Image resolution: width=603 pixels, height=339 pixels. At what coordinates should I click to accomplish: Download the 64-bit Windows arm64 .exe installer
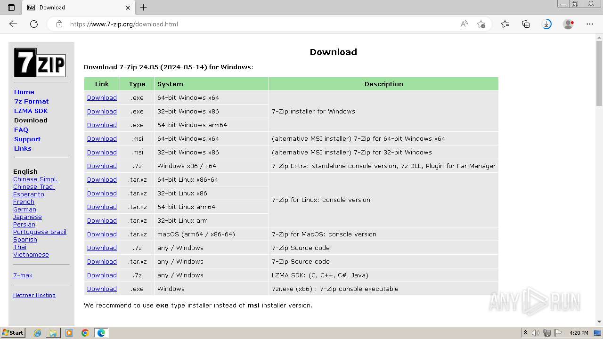pos(102,125)
